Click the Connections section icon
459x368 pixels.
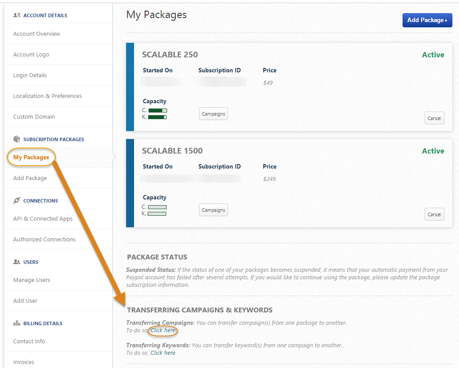click(x=17, y=201)
